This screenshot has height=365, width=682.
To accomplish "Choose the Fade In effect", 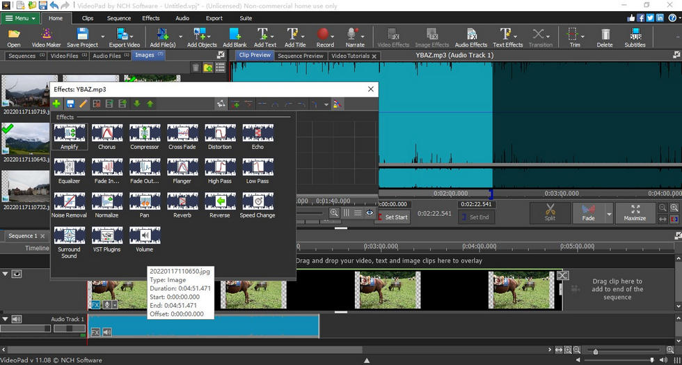I will point(107,171).
